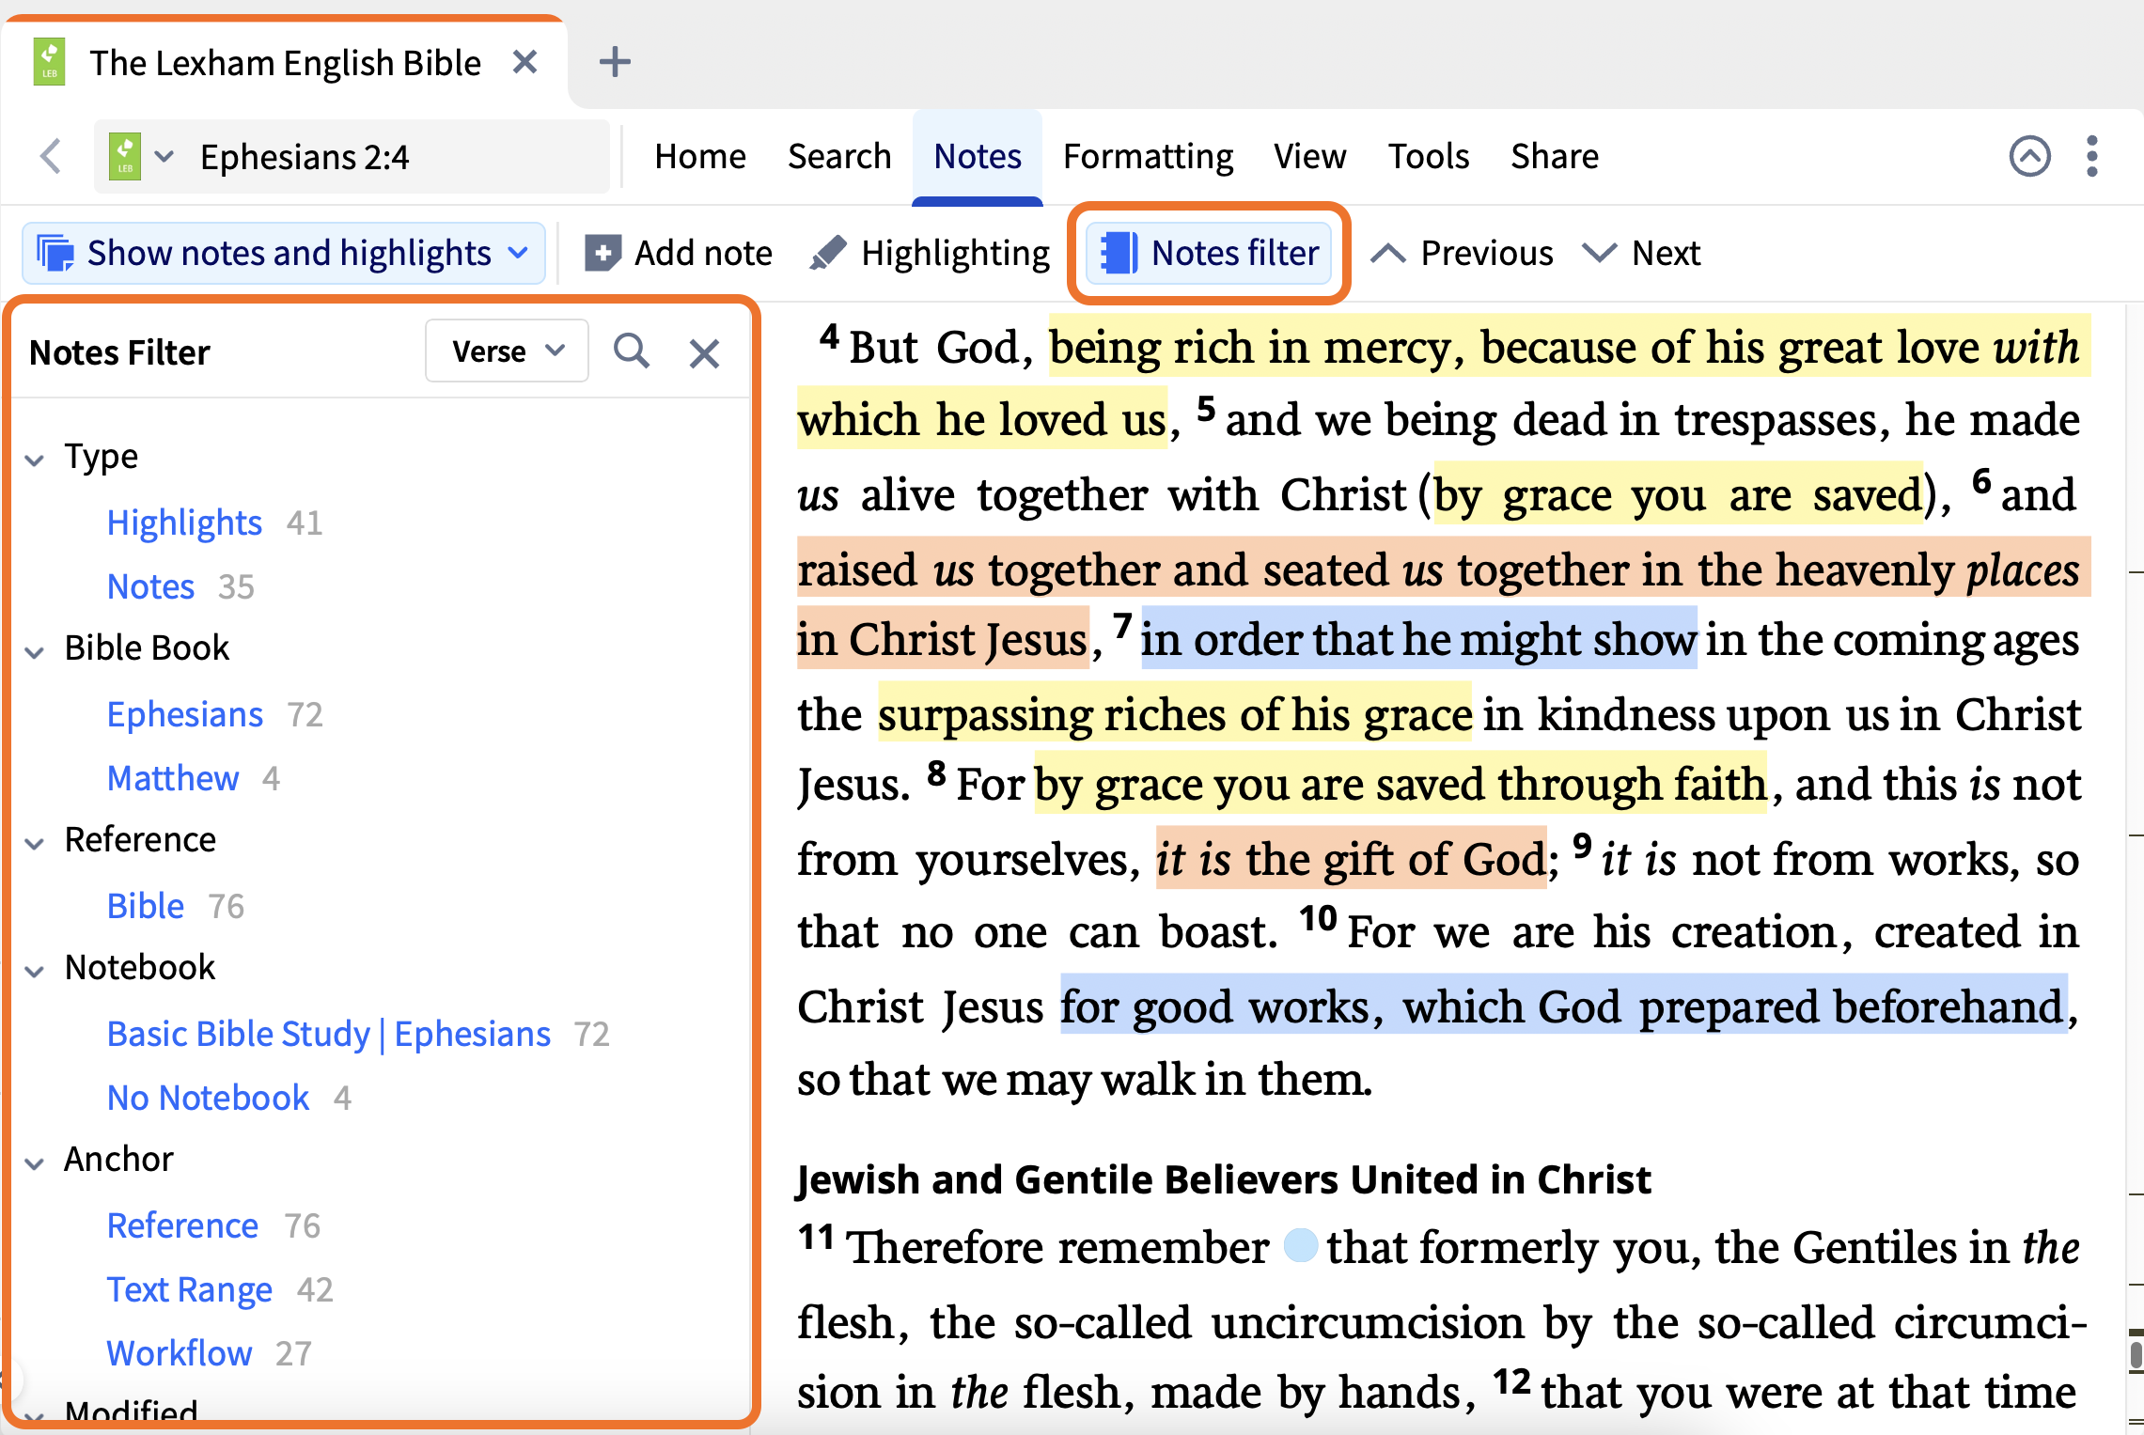
Task: Filter by Matthew book
Action: click(173, 778)
